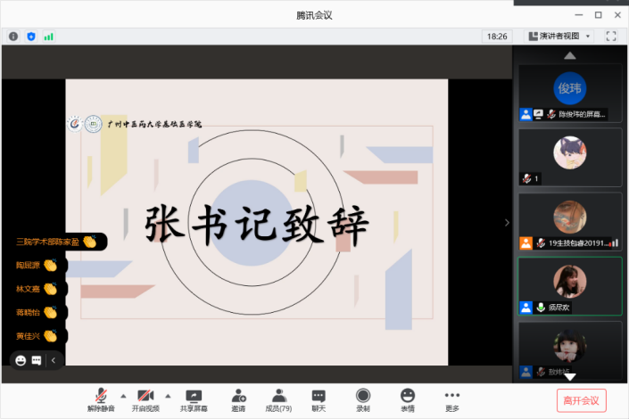Turn on camera with 开启视频
The width and height of the screenshot is (629, 419).
coord(145,399)
